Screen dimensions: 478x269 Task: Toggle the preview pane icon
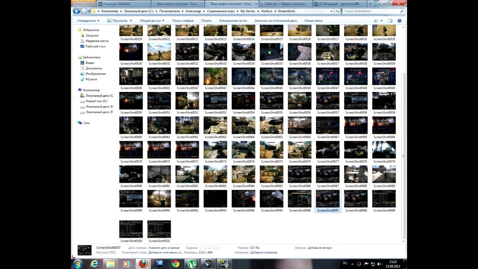click(390, 21)
